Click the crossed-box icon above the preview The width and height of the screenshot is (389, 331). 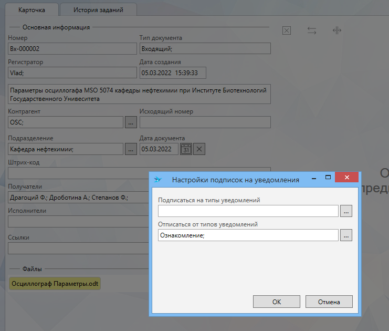click(x=287, y=30)
